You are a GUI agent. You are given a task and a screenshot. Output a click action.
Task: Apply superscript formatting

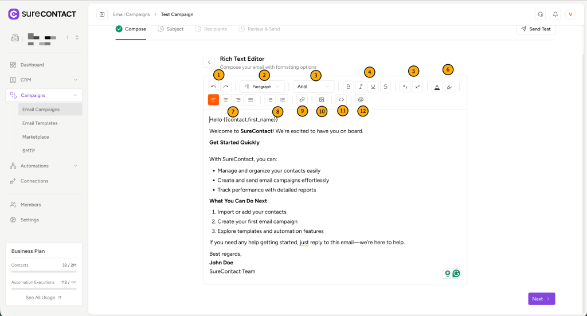coord(417,87)
